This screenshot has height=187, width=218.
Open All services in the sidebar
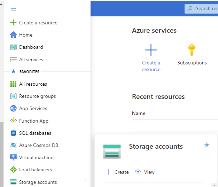coord(31,60)
